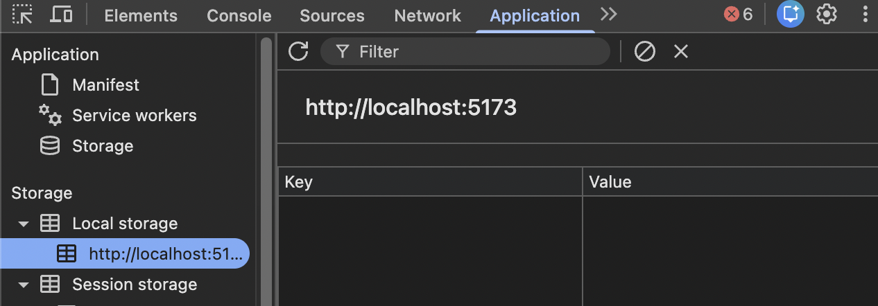Image resolution: width=878 pixels, height=306 pixels.
Task: Select the Network tab
Action: coord(427,16)
